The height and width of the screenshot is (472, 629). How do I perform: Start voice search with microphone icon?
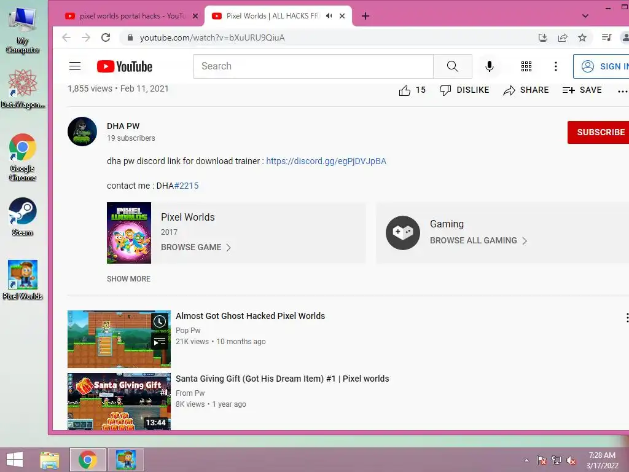[490, 66]
